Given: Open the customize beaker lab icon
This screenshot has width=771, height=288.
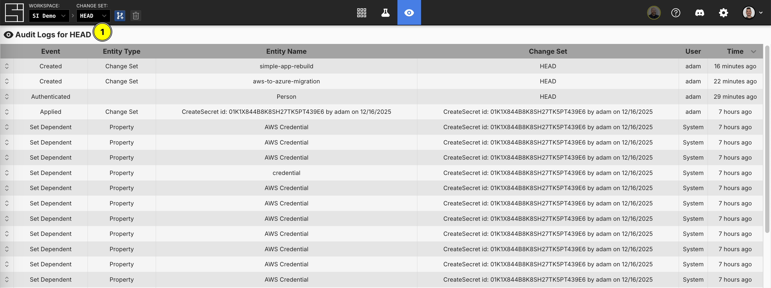Looking at the screenshot, I should [x=385, y=12].
